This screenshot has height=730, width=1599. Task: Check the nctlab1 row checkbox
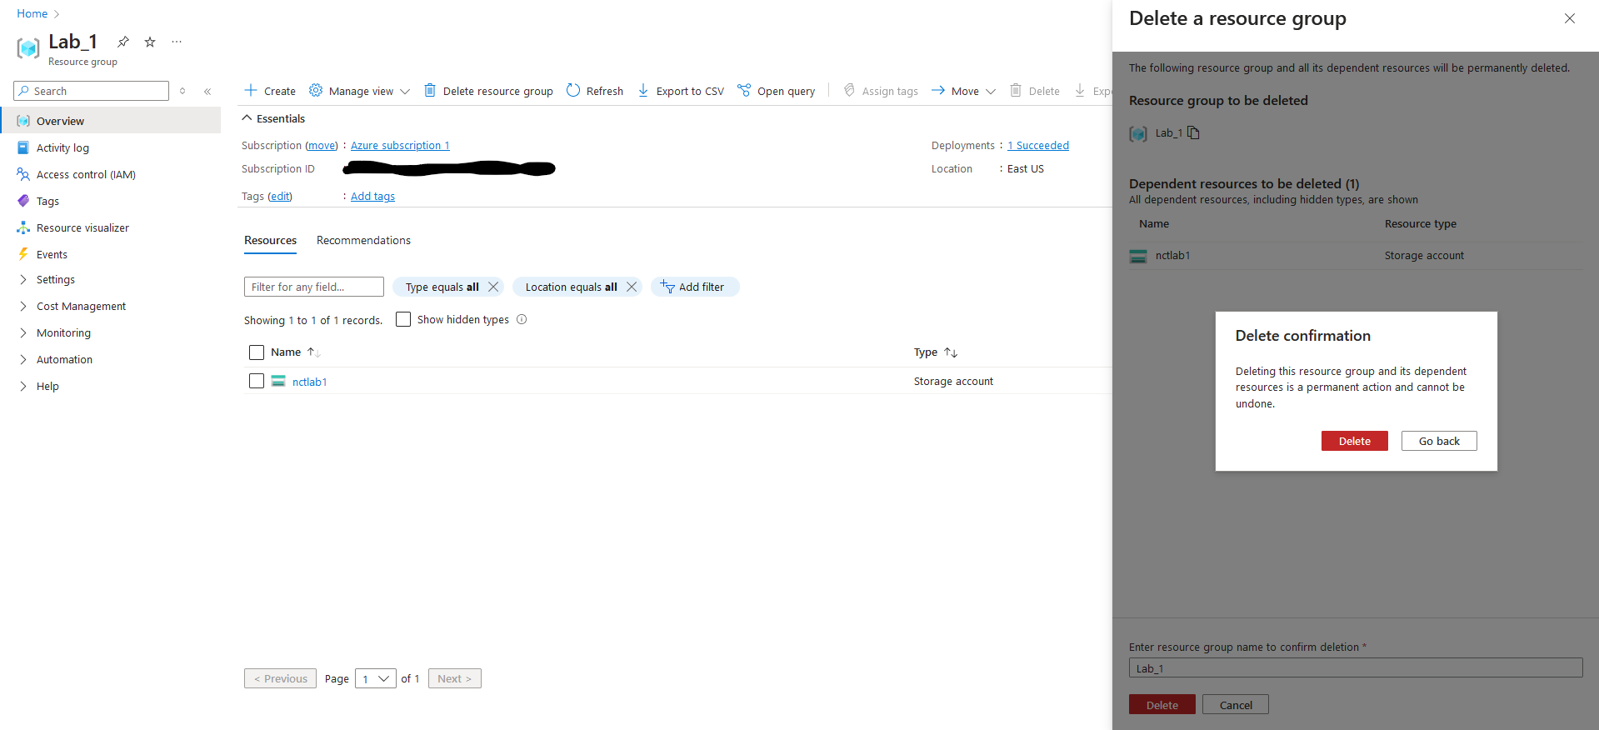(257, 381)
